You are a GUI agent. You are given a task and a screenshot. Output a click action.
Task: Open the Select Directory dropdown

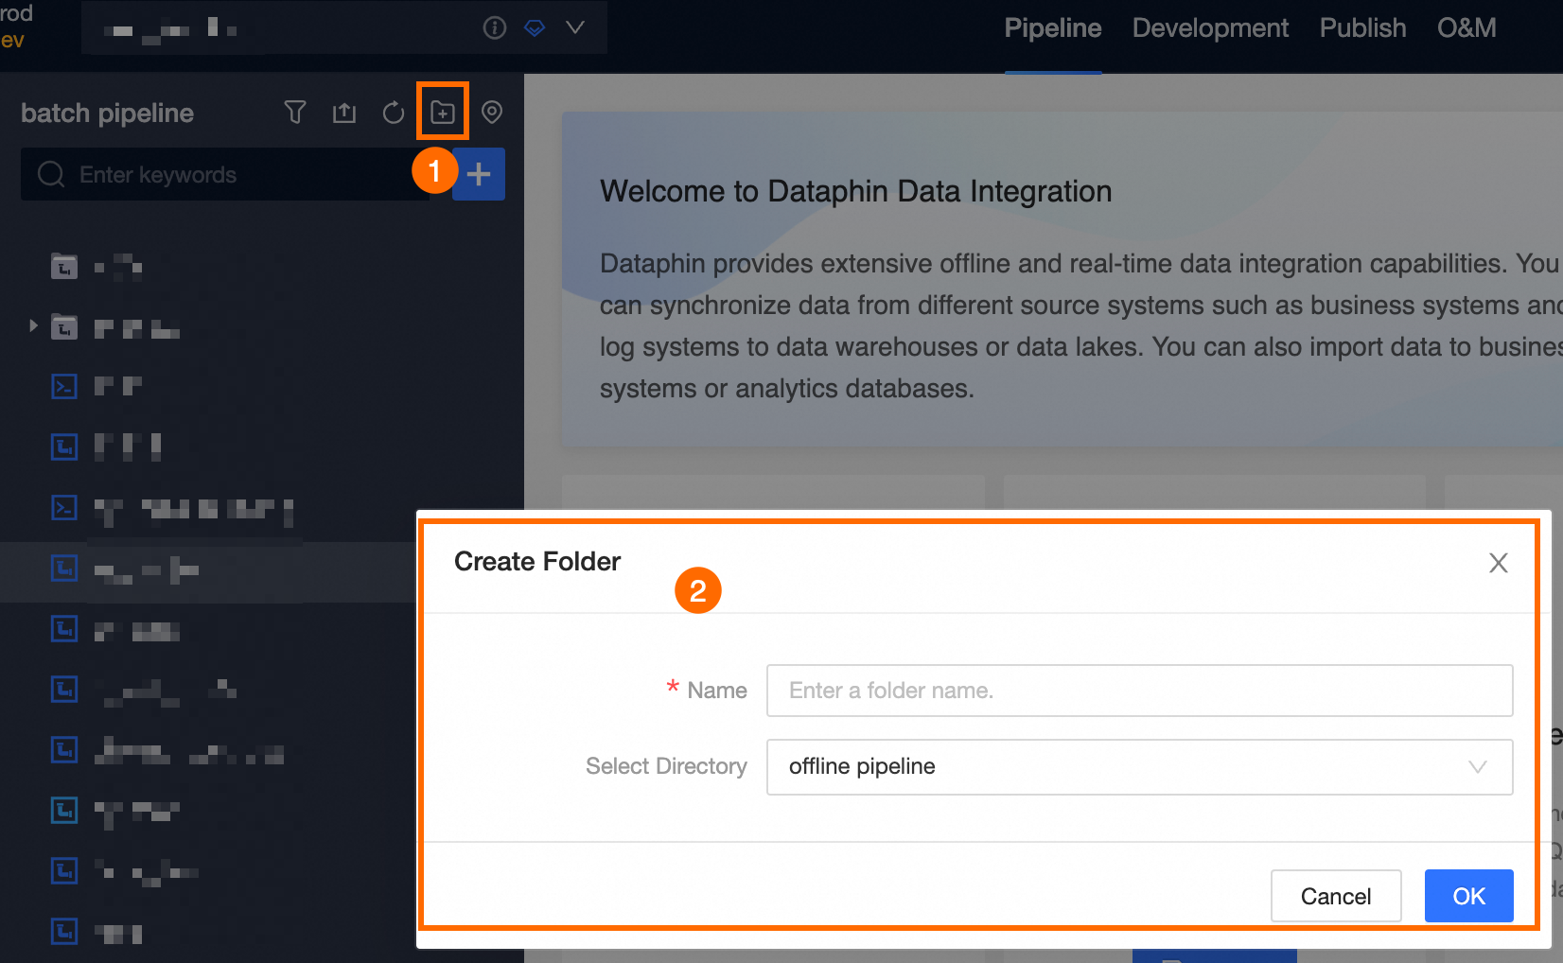[x=1138, y=766]
